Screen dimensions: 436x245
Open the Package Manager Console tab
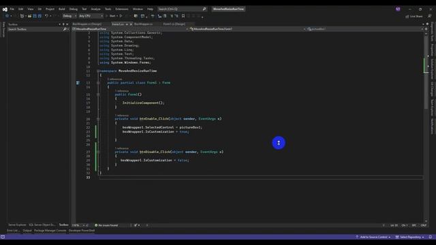coord(50,231)
